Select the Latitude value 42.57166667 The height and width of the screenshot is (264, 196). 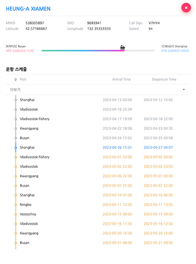click(36, 29)
